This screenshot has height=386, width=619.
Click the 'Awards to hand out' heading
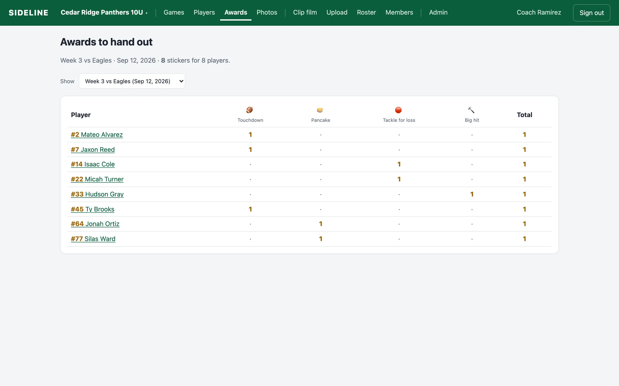(x=106, y=42)
